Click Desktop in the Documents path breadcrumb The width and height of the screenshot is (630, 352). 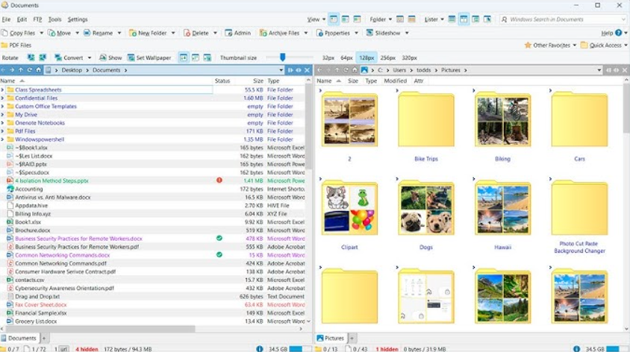(x=72, y=70)
